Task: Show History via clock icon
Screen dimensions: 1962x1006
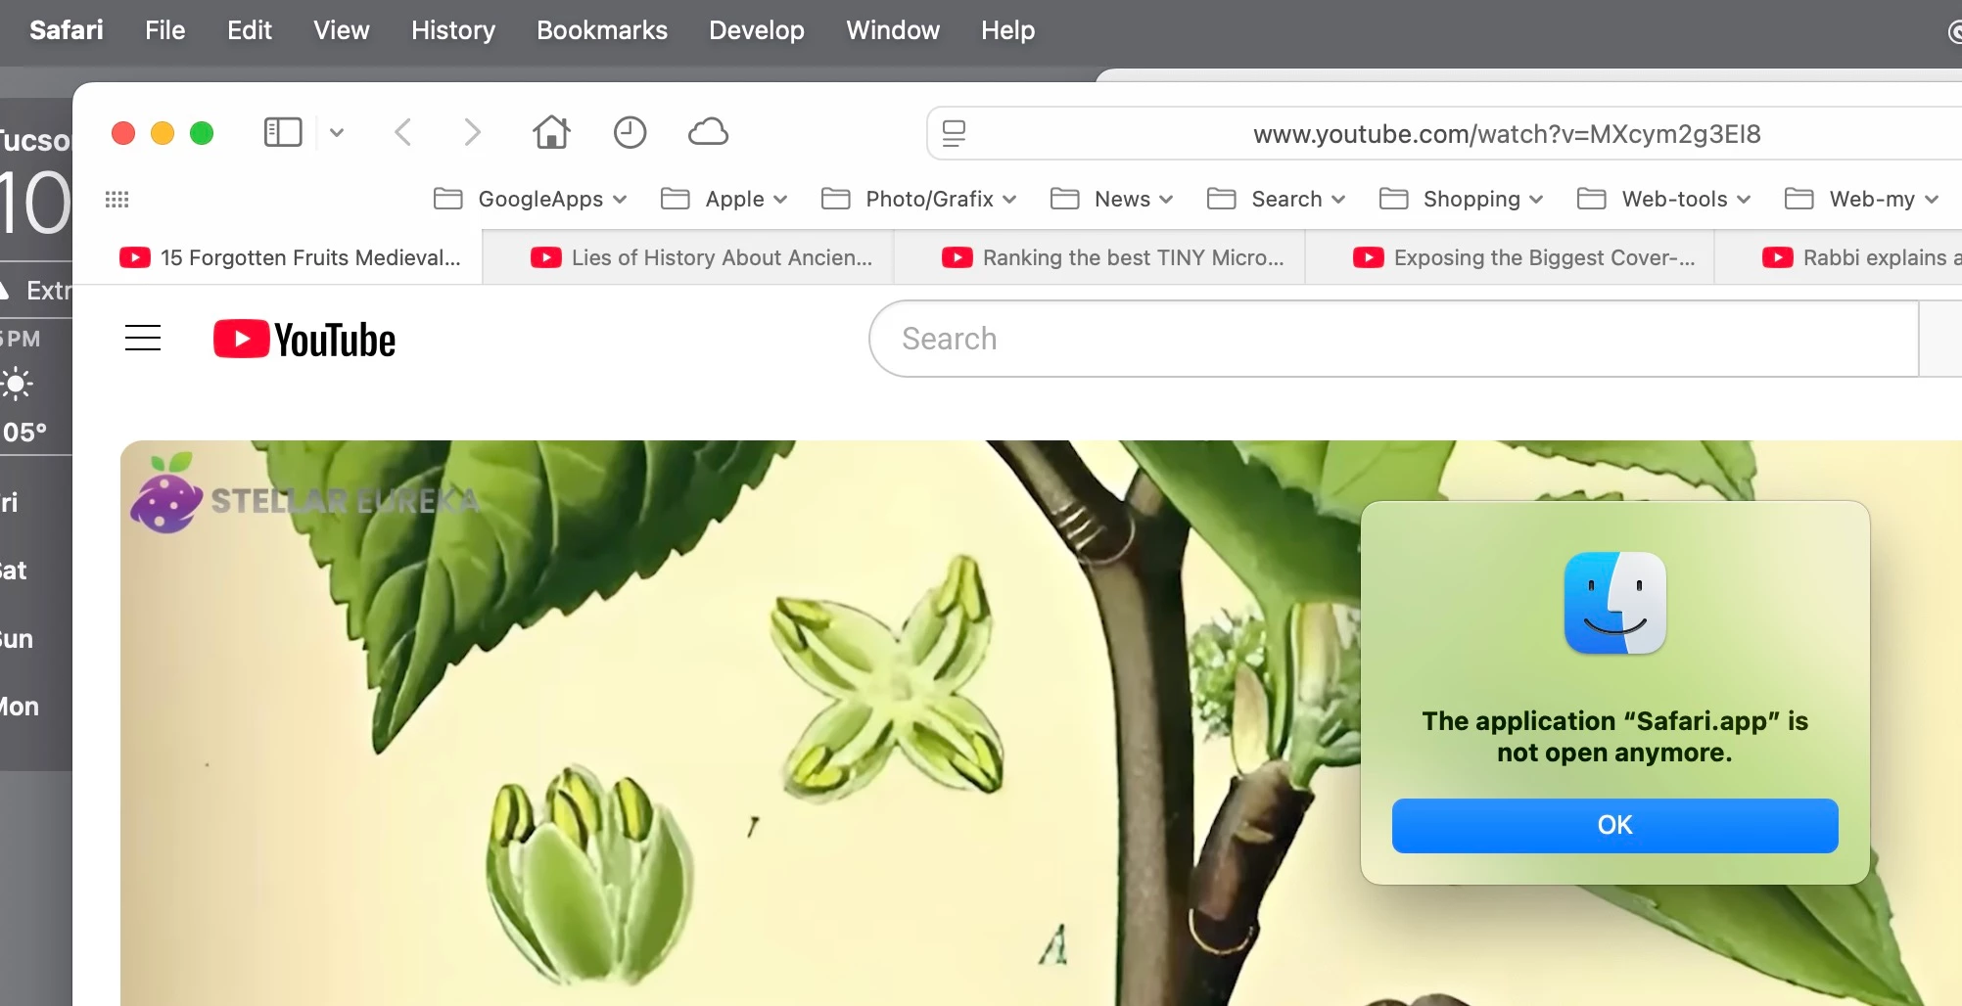Action: 630,132
